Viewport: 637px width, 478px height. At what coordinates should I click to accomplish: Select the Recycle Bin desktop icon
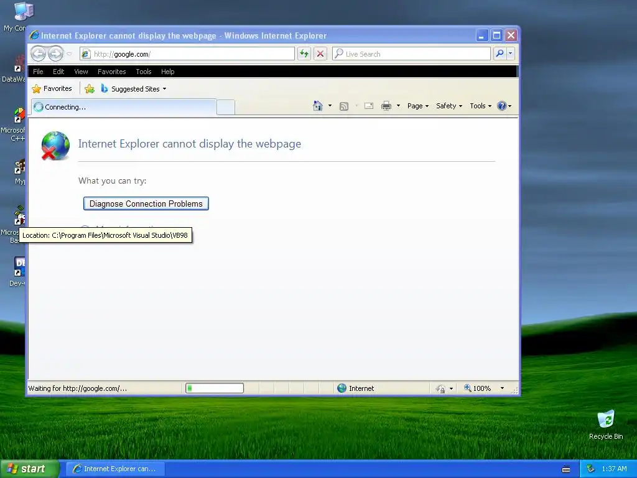pos(606,424)
